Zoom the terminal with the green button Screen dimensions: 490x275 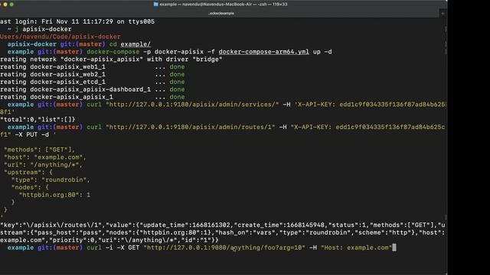pos(11,5)
